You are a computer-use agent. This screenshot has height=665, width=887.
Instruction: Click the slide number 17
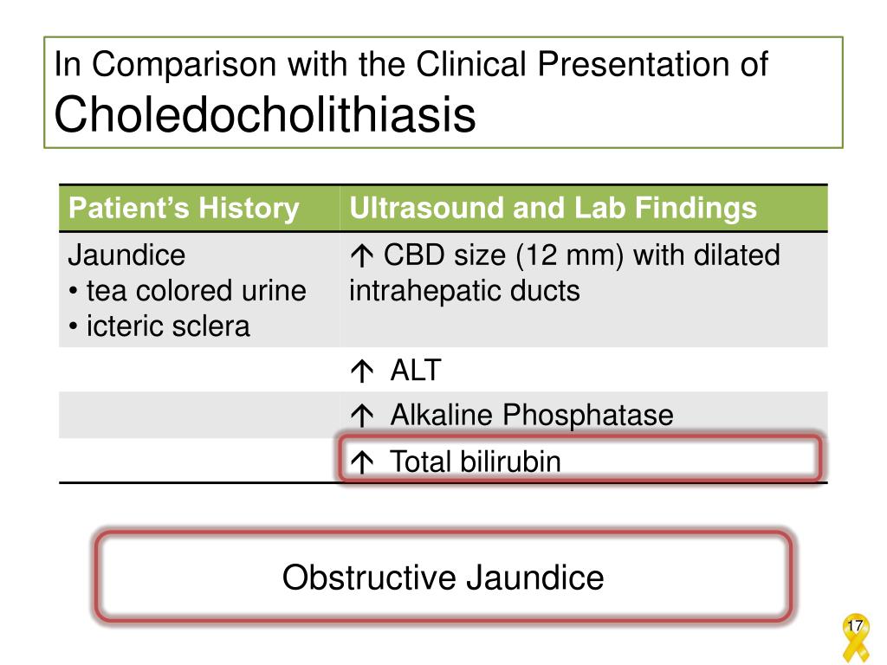[855, 625]
